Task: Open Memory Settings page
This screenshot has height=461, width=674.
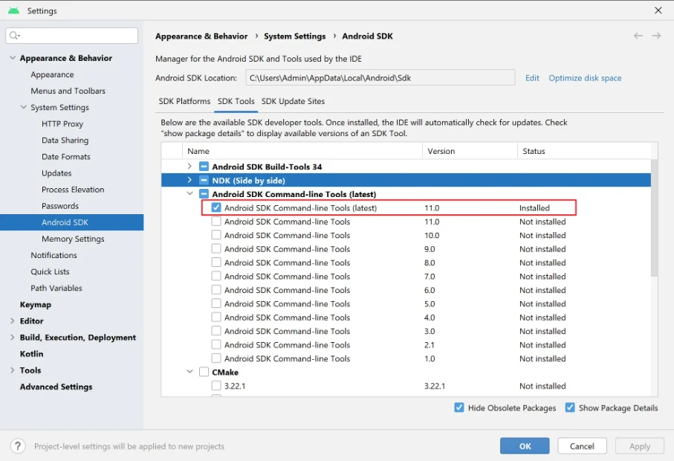Action: [x=73, y=239]
